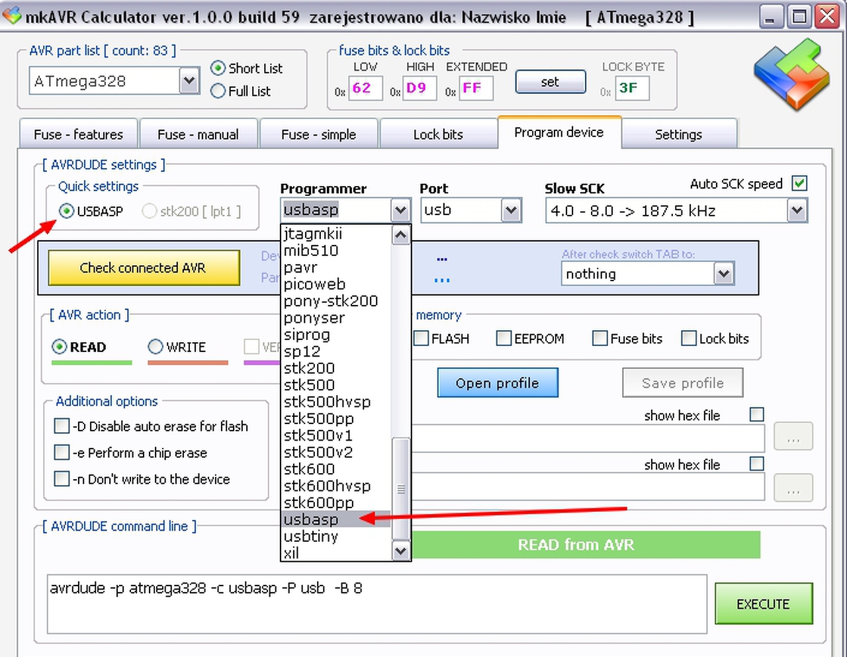The image size is (847, 657).
Task: Open the Port dropdown
Action: tap(510, 210)
